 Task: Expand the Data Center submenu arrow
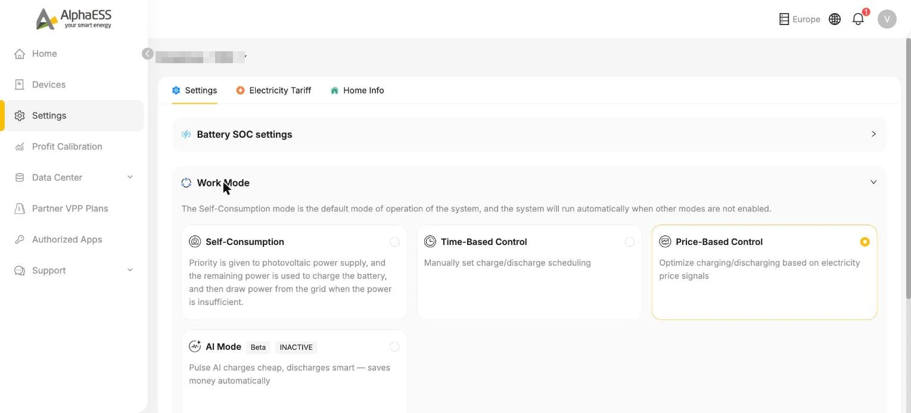(x=130, y=177)
